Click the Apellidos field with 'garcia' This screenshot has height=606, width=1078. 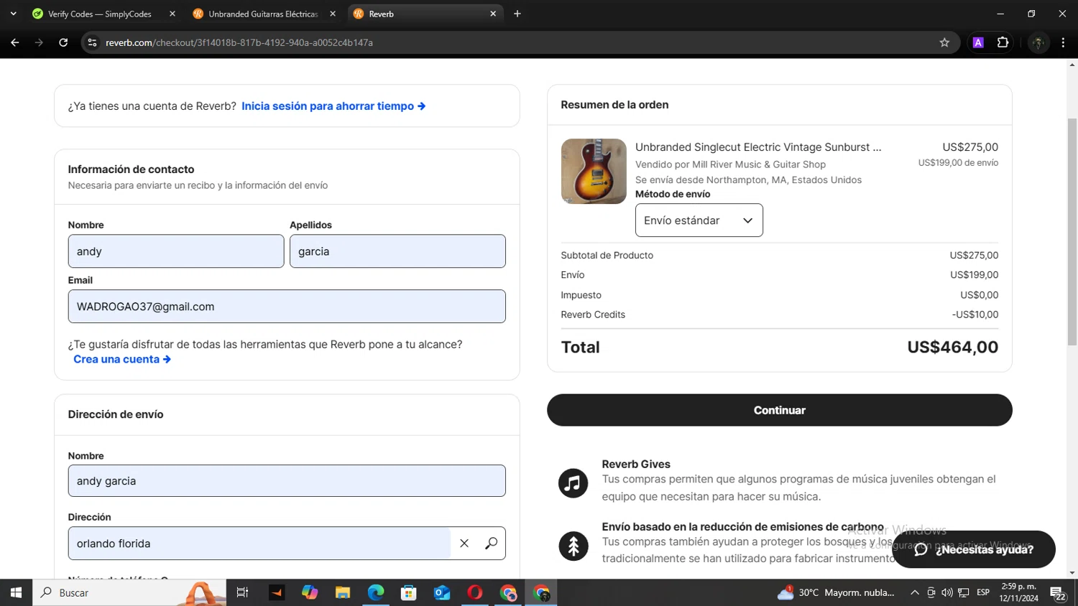point(397,251)
